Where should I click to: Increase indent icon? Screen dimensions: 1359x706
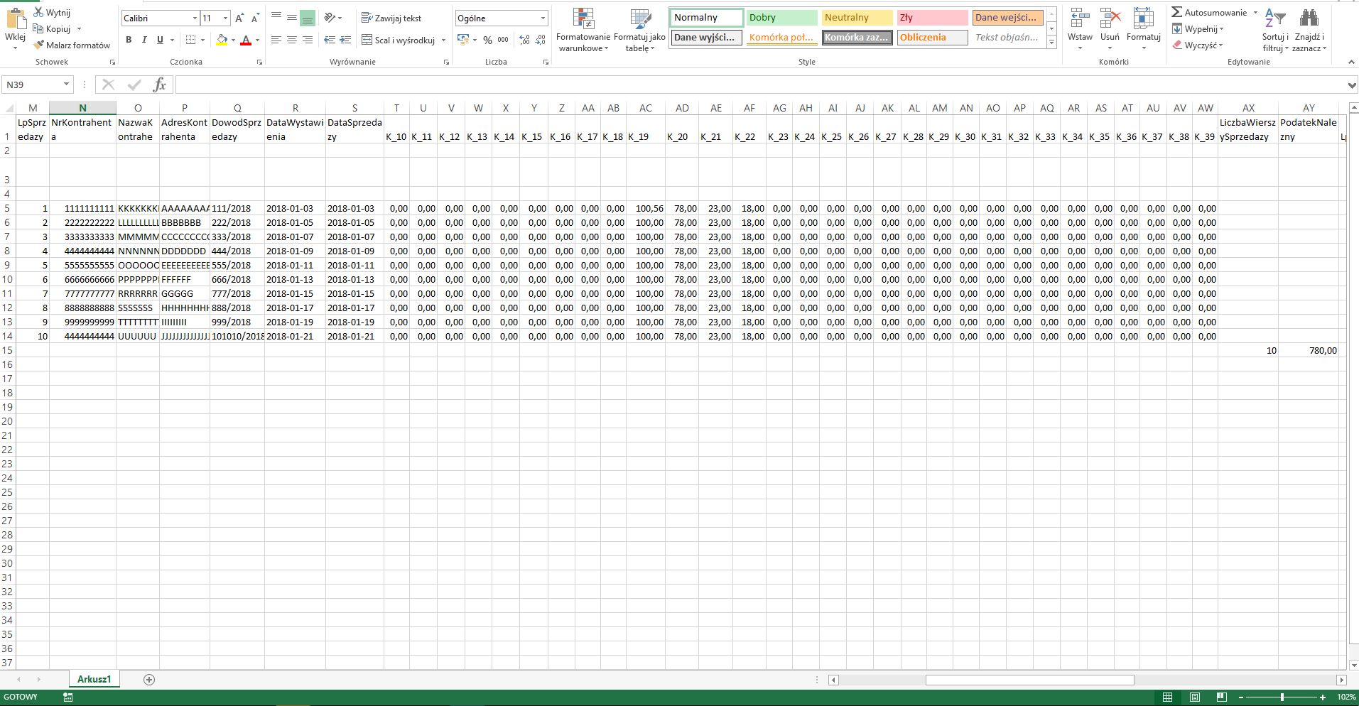pos(345,40)
